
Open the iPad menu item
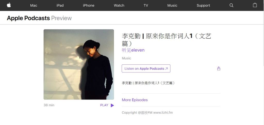click(x=60, y=5)
